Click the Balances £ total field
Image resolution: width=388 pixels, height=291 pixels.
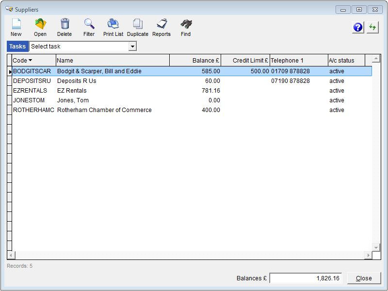tap(306, 278)
